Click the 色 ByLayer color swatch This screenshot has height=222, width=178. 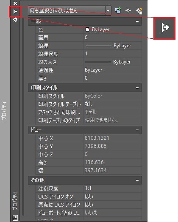pos(87,29)
